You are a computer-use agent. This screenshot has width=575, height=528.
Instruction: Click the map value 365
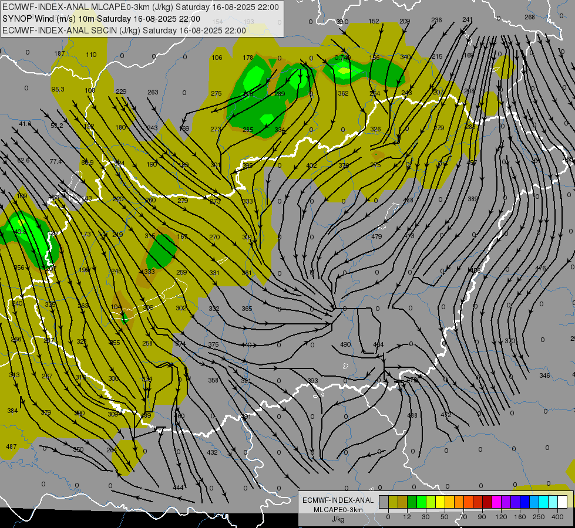click(247, 309)
